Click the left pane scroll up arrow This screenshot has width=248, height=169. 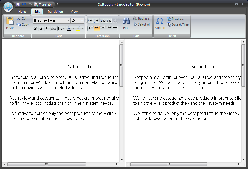[122, 42]
